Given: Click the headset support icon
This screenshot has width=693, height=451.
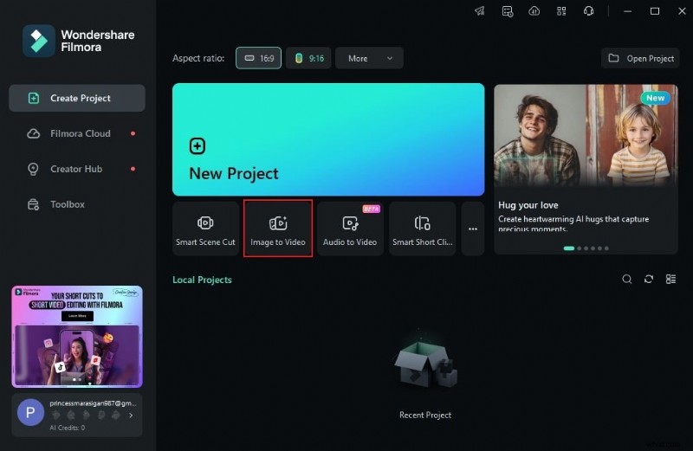Looking at the screenshot, I should click(x=589, y=11).
